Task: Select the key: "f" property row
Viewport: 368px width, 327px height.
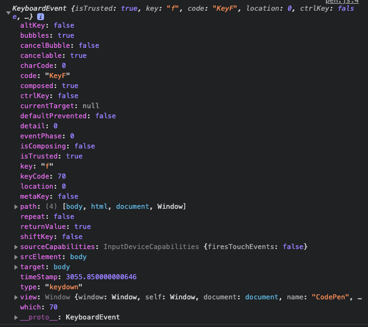Action: point(37,166)
